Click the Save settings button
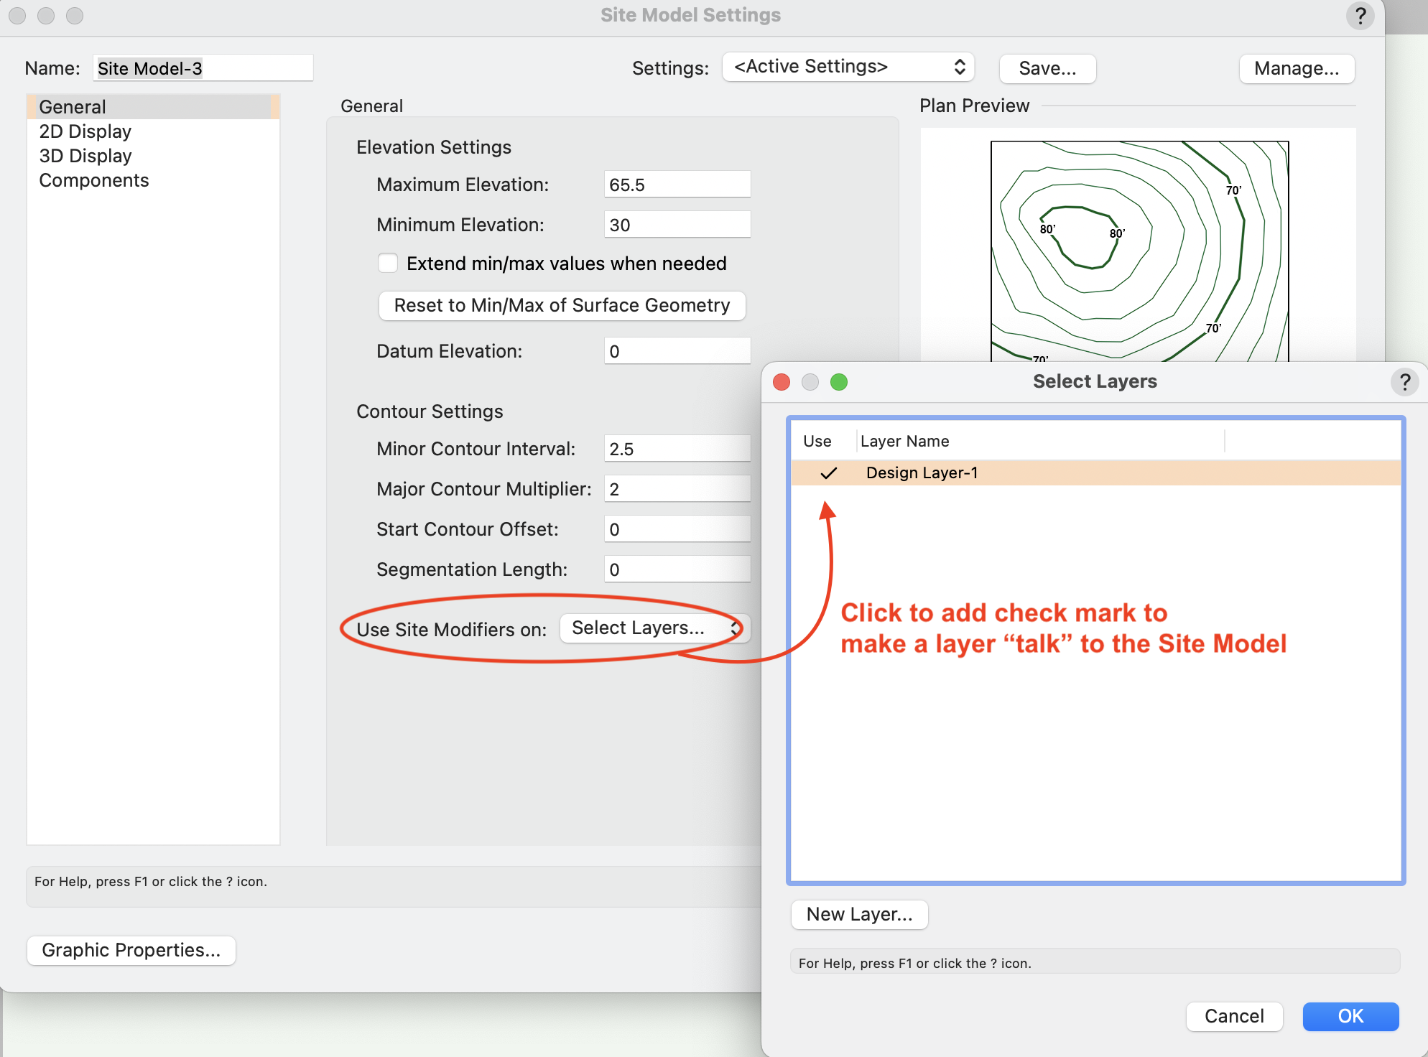Viewport: 1428px width, 1057px height. click(x=1047, y=68)
